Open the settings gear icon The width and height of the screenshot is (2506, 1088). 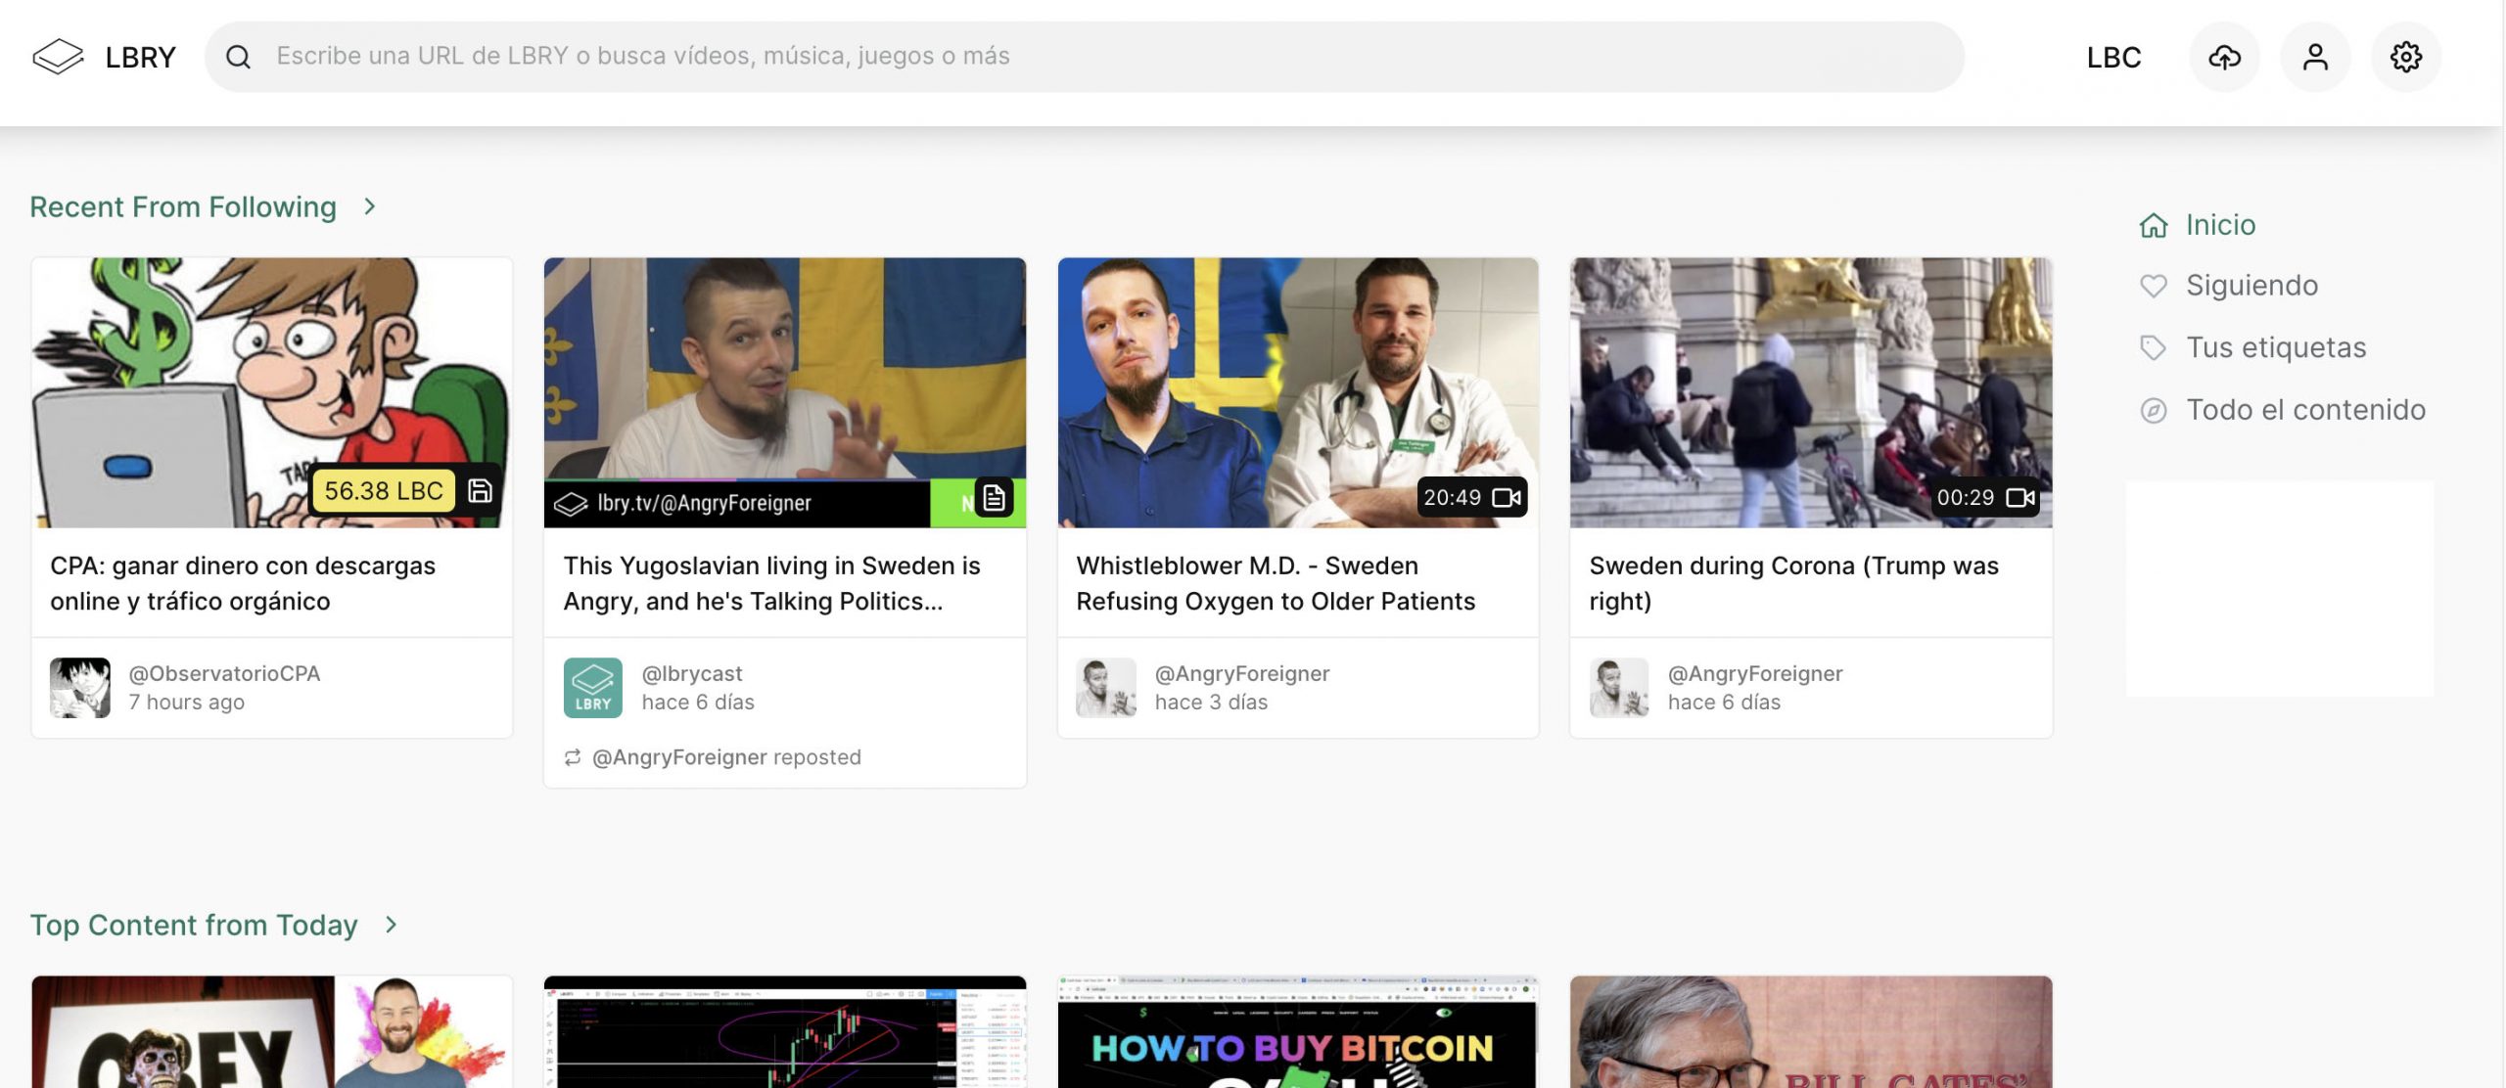[2406, 57]
